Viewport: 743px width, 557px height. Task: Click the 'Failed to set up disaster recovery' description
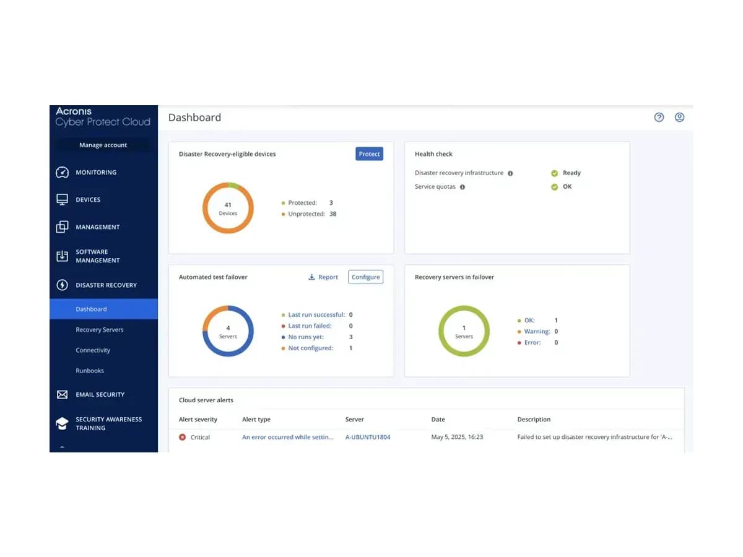point(595,437)
